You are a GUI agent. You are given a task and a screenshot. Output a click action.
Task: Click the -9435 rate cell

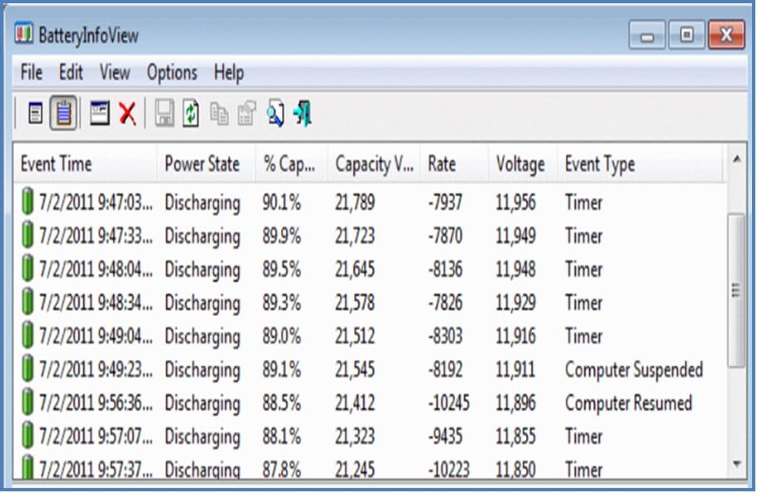[445, 436]
